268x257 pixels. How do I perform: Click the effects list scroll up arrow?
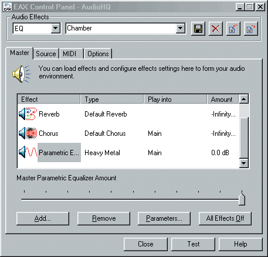[x=243, y=99]
